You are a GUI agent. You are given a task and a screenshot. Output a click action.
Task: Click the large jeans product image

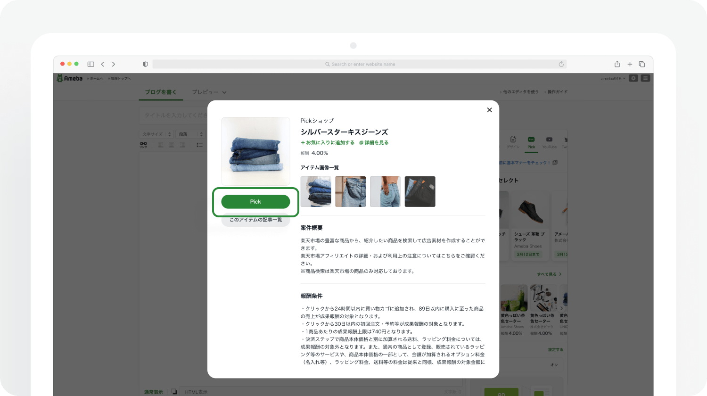click(x=255, y=151)
